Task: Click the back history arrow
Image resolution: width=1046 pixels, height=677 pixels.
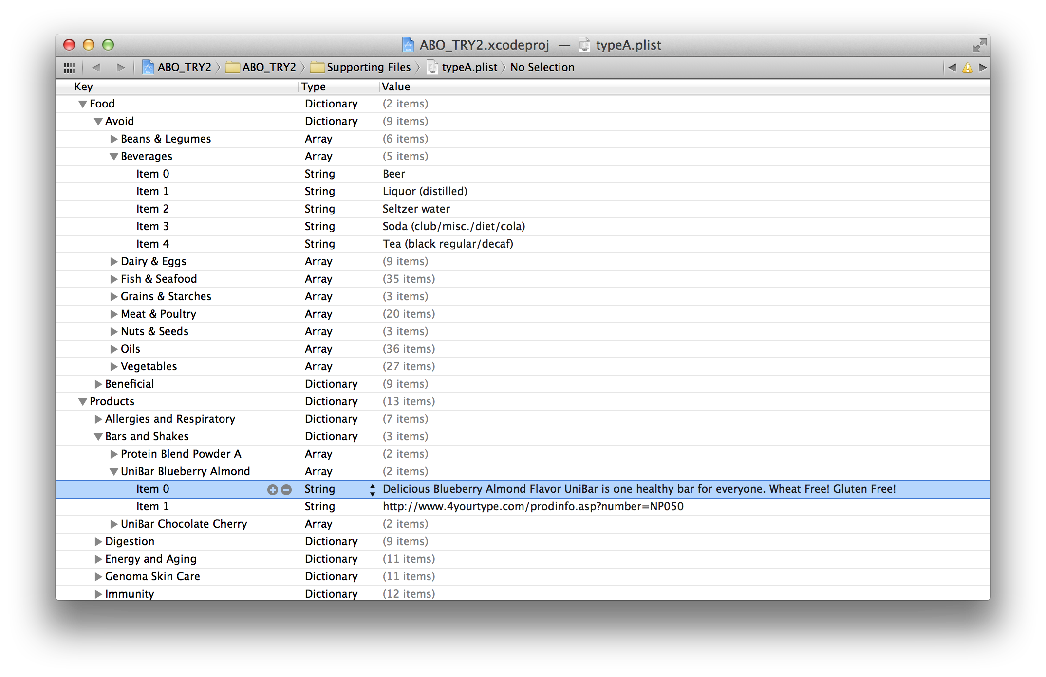Action: pyautogui.click(x=96, y=68)
